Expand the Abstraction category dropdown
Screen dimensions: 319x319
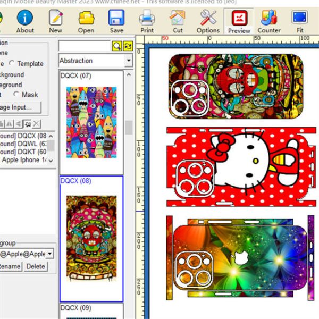pos(128,61)
